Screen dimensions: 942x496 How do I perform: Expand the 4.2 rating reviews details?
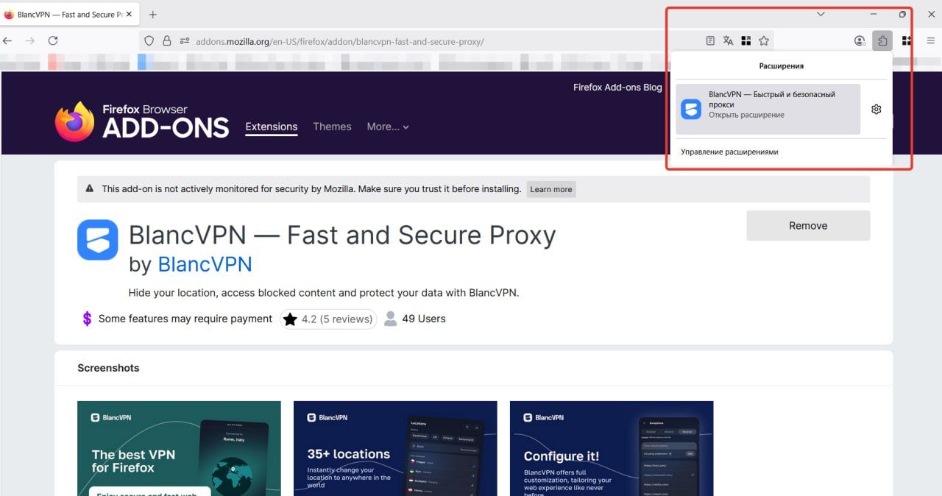coord(327,319)
